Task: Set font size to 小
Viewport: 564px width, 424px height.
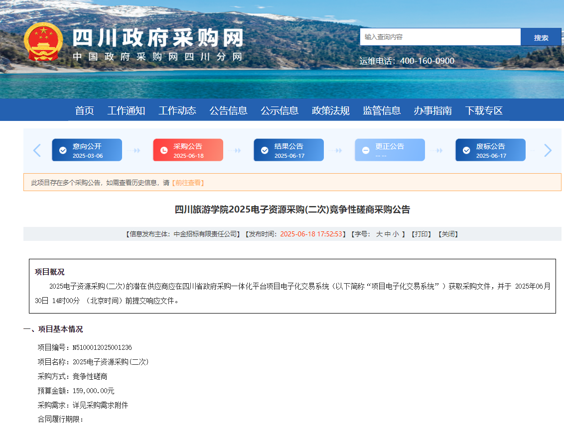Action: (396, 234)
